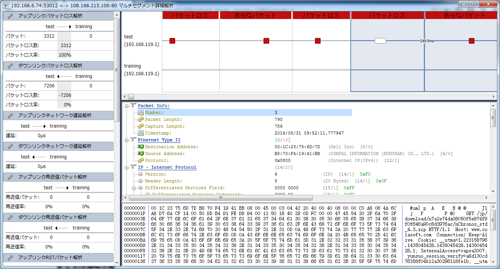Image resolution: width=500 pixels, height=269 pixels.
Task: Click the Ethernet Type II link
Action: click(159, 140)
